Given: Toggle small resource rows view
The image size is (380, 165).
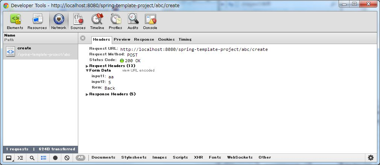Looking at the screenshot, I should tap(44, 158).
